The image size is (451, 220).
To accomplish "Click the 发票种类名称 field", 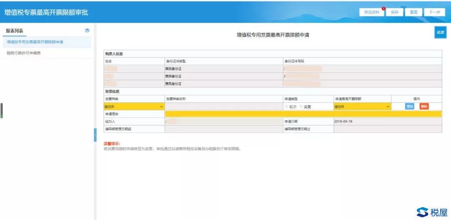I will click(x=223, y=107).
